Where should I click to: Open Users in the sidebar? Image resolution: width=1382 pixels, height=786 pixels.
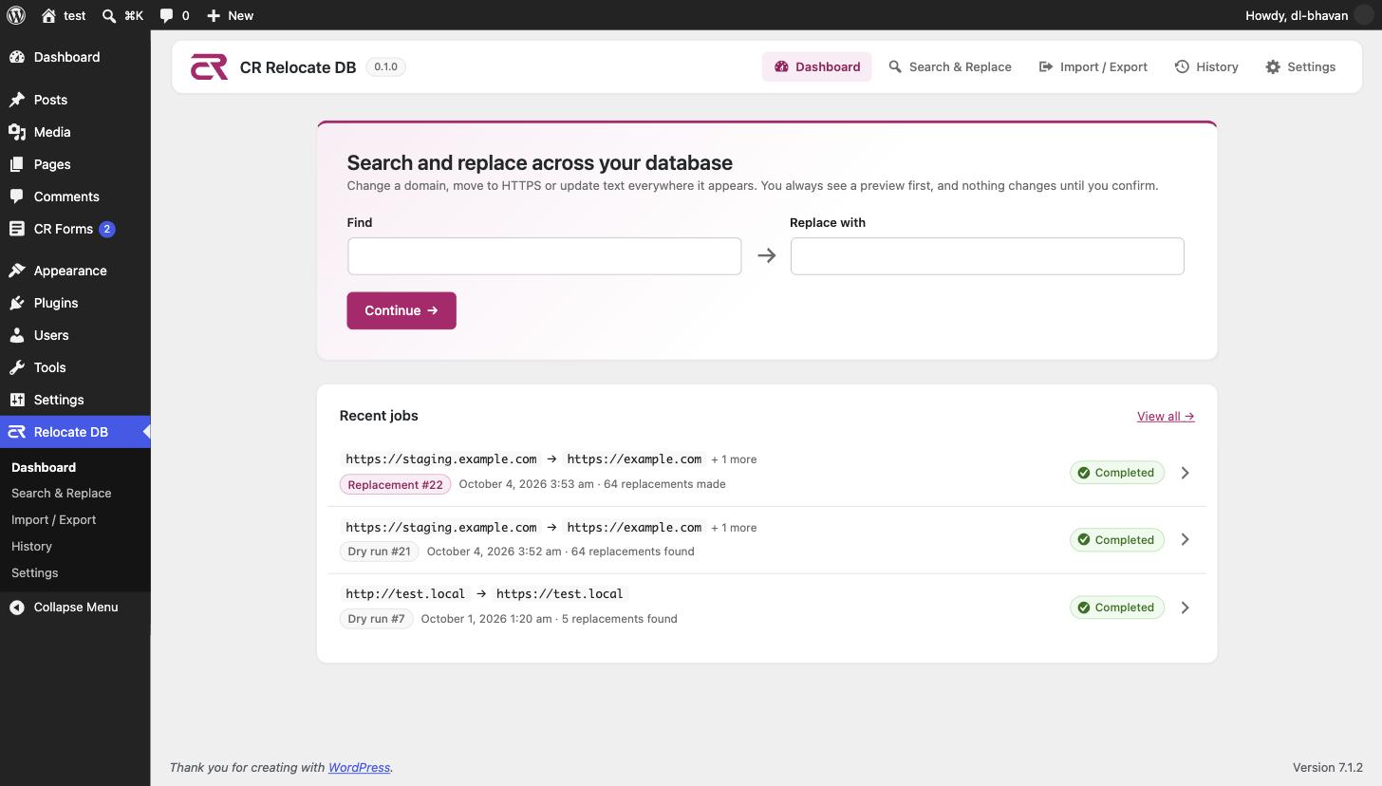pos(75,335)
